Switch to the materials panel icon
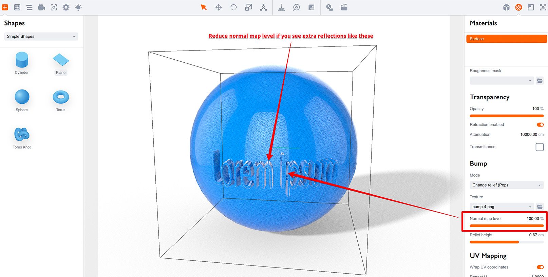 518,7
